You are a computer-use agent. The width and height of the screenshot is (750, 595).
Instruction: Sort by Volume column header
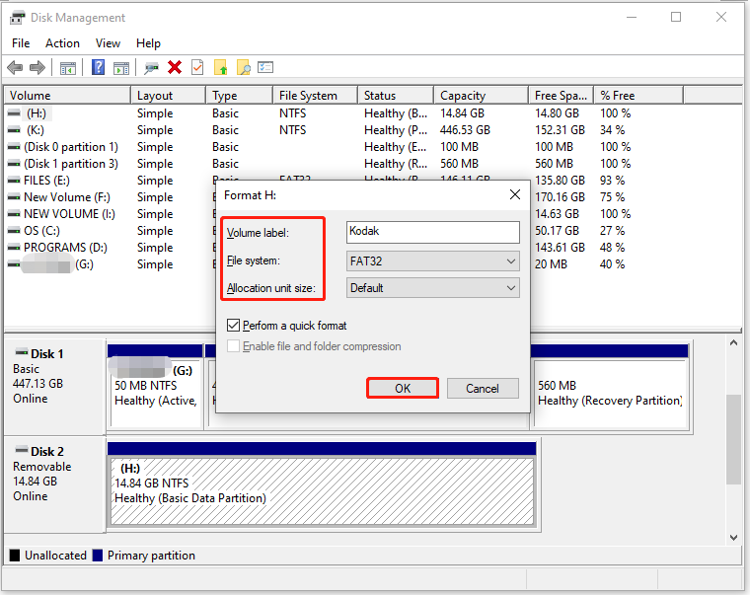coord(67,95)
